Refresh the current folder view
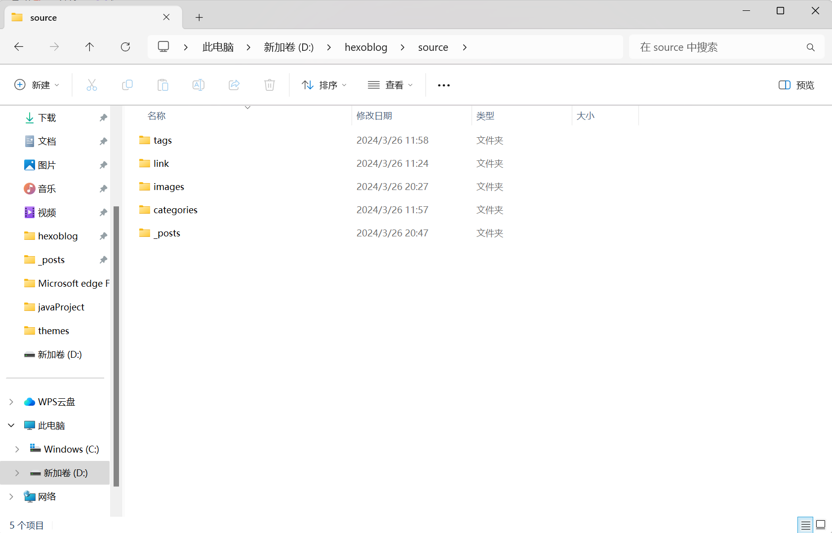The image size is (832, 533). click(x=125, y=47)
